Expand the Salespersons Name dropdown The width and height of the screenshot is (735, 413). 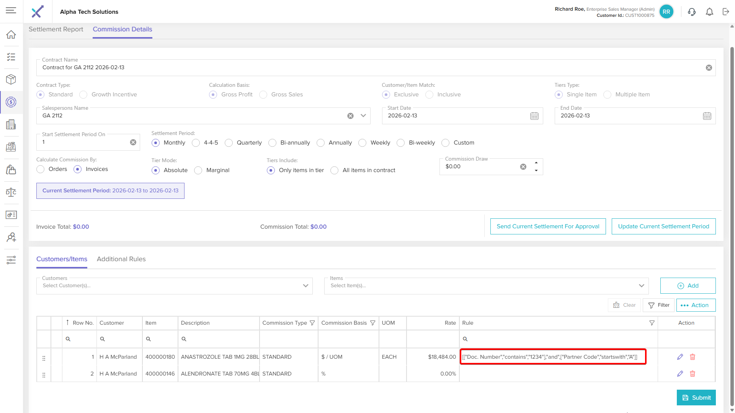(363, 116)
